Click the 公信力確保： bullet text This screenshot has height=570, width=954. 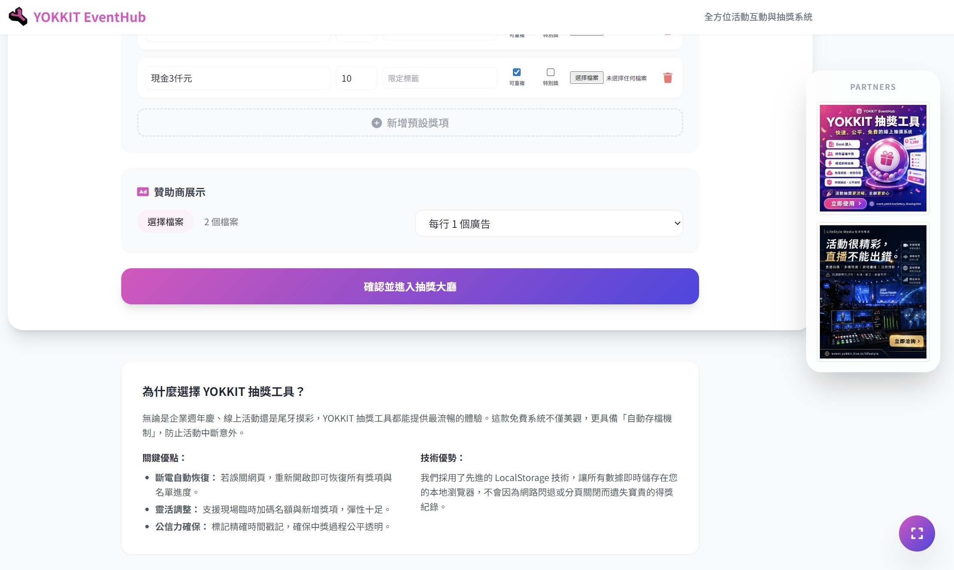(x=182, y=527)
